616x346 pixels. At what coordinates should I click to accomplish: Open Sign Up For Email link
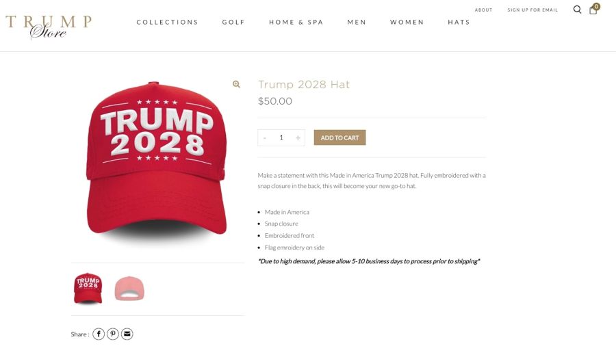tap(532, 10)
